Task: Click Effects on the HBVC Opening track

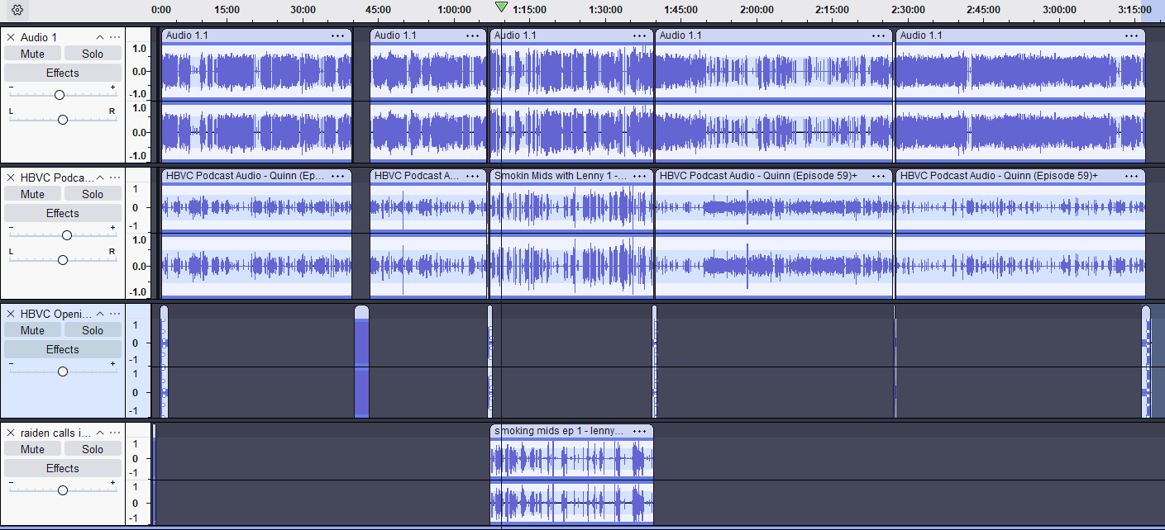Action: (63, 349)
